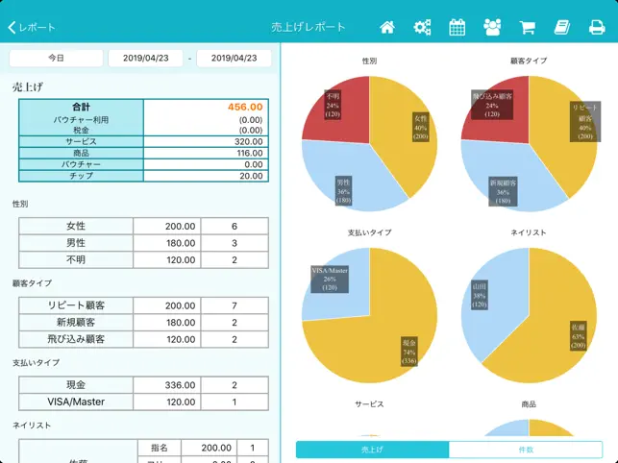Click the 合計 value 456.00
The height and width of the screenshot is (463, 618).
point(245,107)
